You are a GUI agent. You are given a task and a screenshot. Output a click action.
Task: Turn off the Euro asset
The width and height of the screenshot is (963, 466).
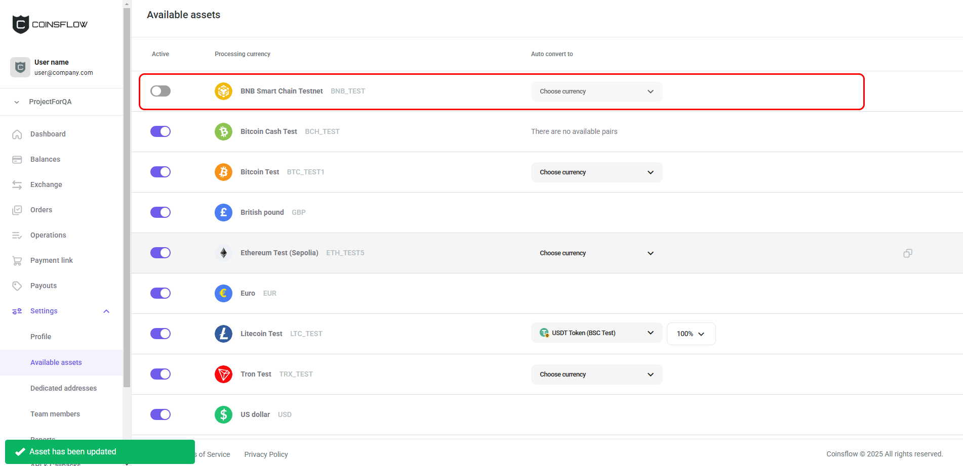pyautogui.click(x=160, y=293)
